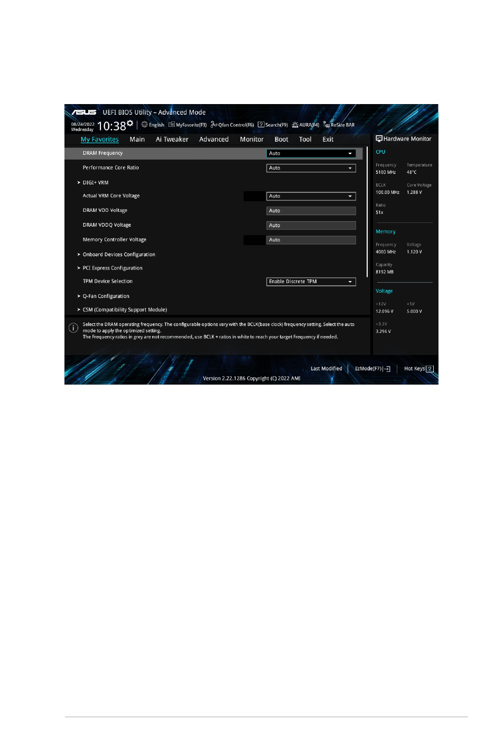Open the TPM Device Selection dropdown
The width and height of the screenshot is (504, 756).
[x=311, y=282]
